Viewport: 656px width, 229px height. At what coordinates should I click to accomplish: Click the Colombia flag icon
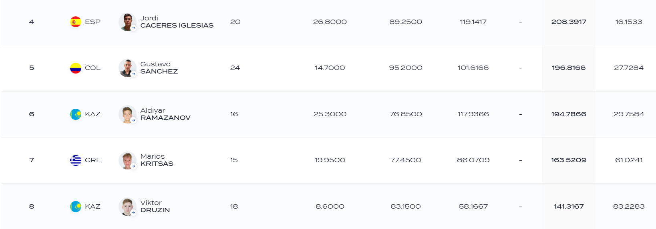(x=76, y=68)
